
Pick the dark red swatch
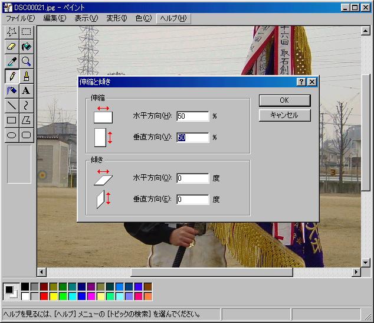click(44, 287)
